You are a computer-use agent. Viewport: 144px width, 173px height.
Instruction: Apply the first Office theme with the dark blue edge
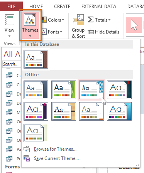[36, 90]
